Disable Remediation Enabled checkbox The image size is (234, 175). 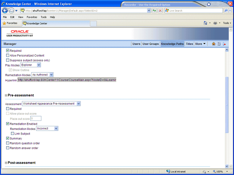pos(8,124)
